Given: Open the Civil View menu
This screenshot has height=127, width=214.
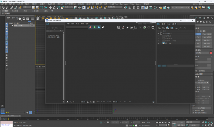Looking at the screenshot, I should [114, 4].
